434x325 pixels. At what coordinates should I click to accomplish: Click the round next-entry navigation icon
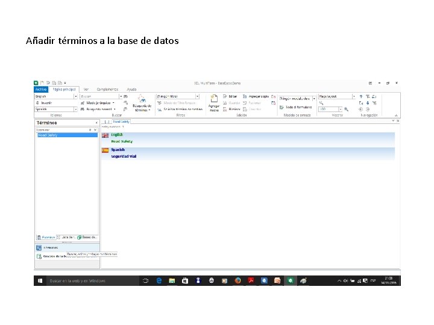coord(368,109)
